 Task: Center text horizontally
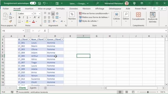[49, 17]
